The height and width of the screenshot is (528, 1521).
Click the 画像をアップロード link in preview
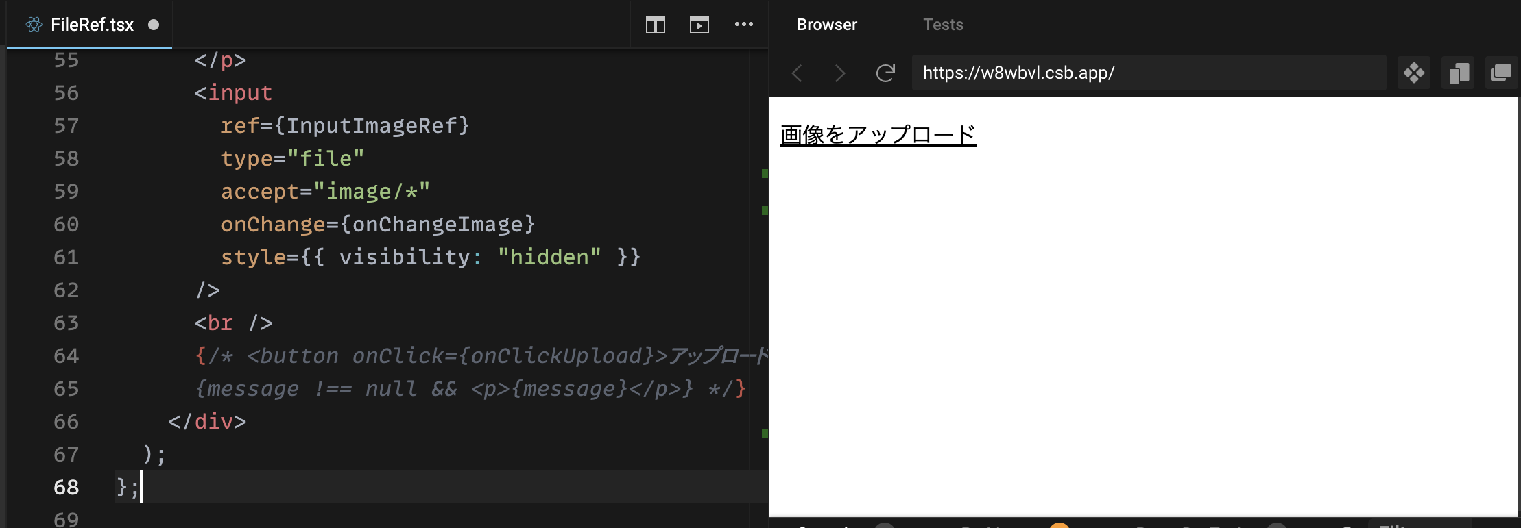(878, 135)
